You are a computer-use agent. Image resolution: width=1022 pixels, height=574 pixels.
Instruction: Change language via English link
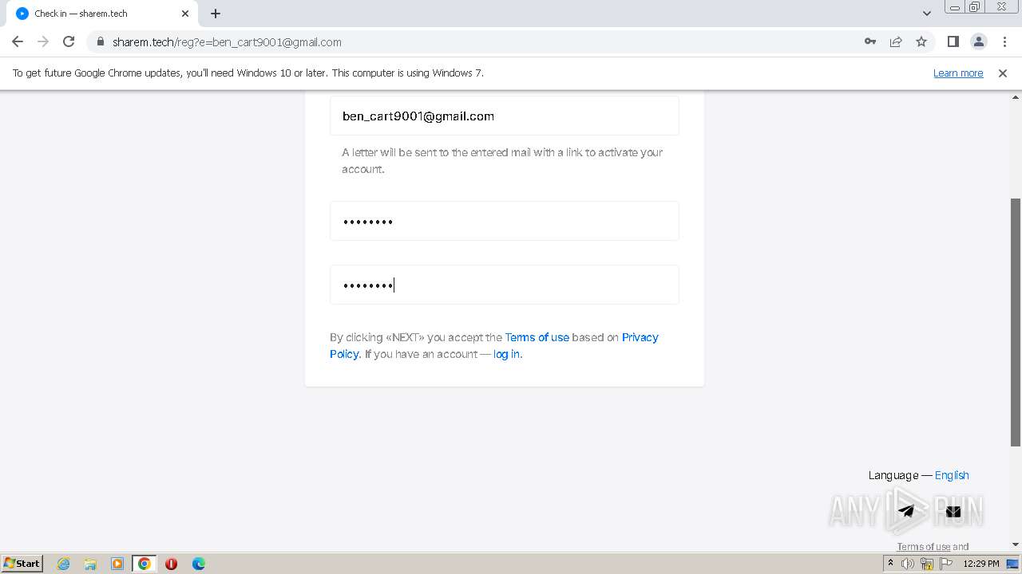coord(952,475)
